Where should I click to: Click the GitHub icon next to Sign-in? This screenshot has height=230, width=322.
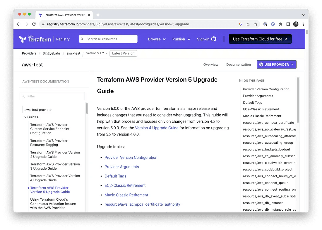pos(214,39)
